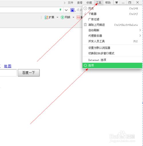The image size is (143, 146).
Task: Choose 清除上网痕迹 menu entry
Action: [112, 25]
